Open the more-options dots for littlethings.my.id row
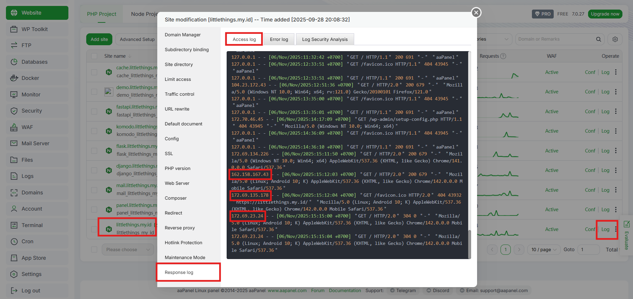The image size is (633, 299). coord(615,229)
